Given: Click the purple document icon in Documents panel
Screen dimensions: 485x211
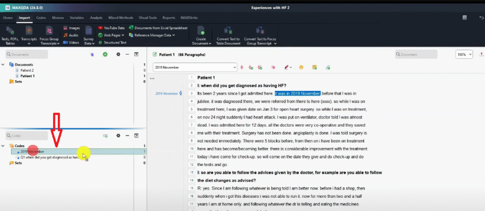Looking at the screenshot, I should (x=92, y=54).
